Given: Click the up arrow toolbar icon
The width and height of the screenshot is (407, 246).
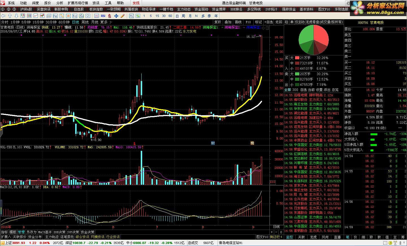Looking at the screenshot, I should (x=10, y=16).
